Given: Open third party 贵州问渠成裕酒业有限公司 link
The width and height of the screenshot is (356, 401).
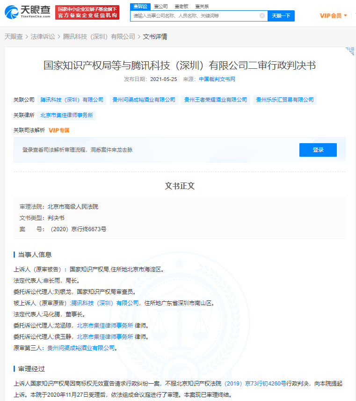Looking at the screenshot, I should pos(81,348).
